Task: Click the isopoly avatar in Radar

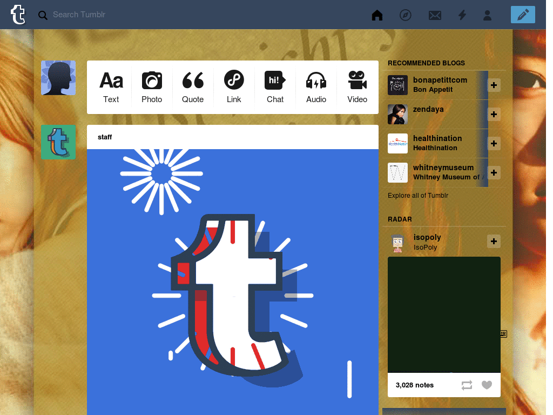Action: 397,243
